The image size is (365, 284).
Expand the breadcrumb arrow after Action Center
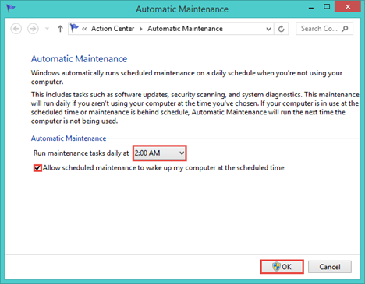point(141,29)
